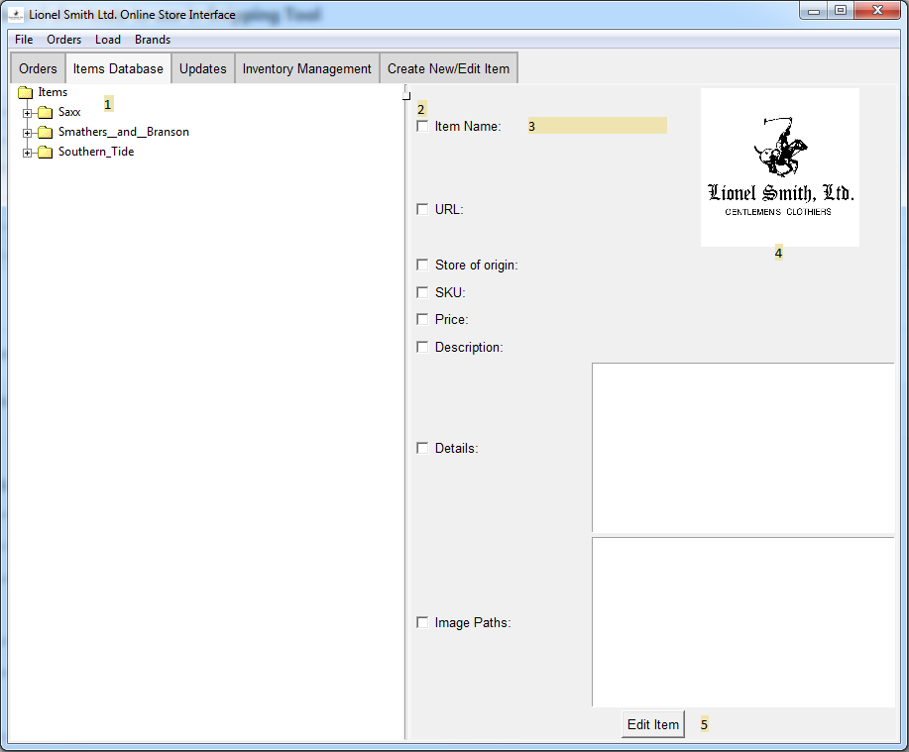Image resolution: width=909 pixels, height=752 pixels.
Task: Select the Saxx label in tree
Action: 69,112
